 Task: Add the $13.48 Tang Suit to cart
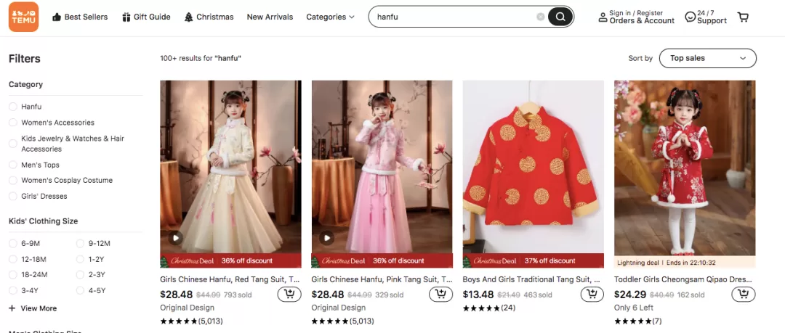[x=592, y=295]
